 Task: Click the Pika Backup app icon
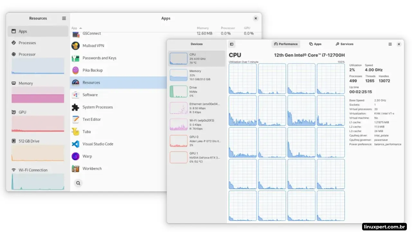coord(76,70)
